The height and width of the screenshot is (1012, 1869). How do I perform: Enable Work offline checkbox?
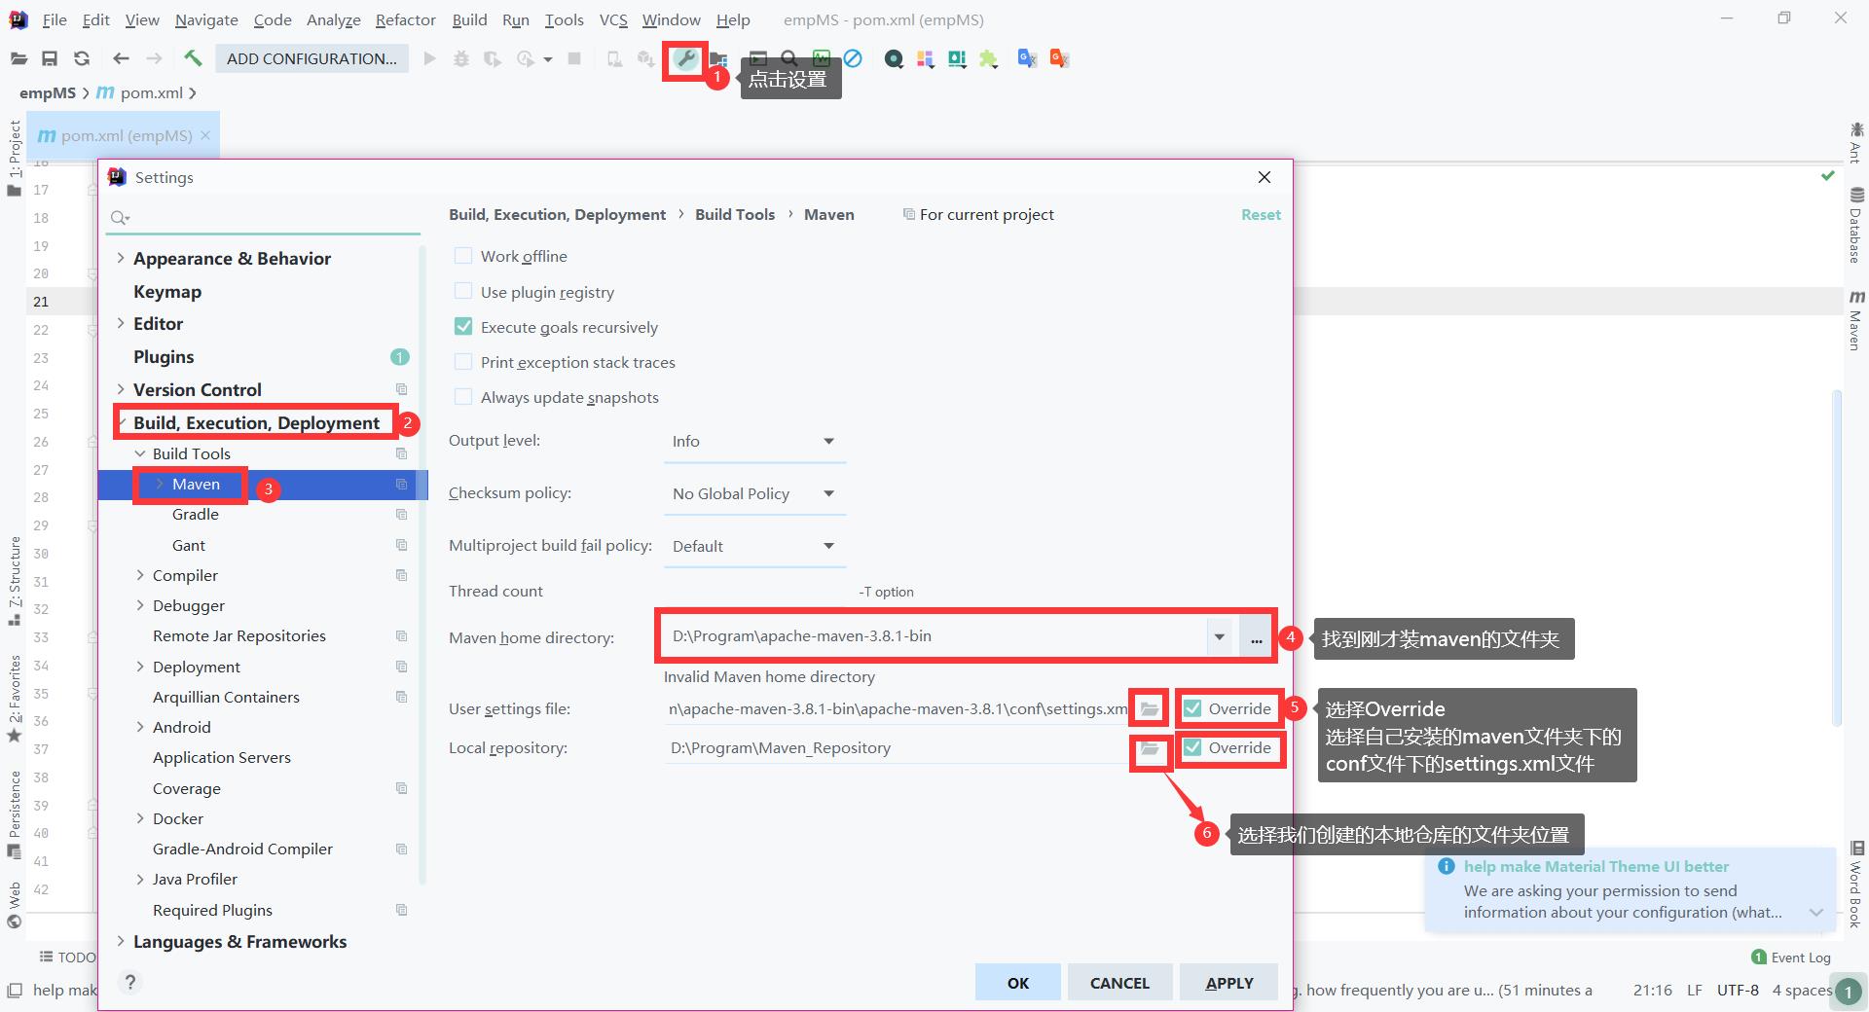463,256
